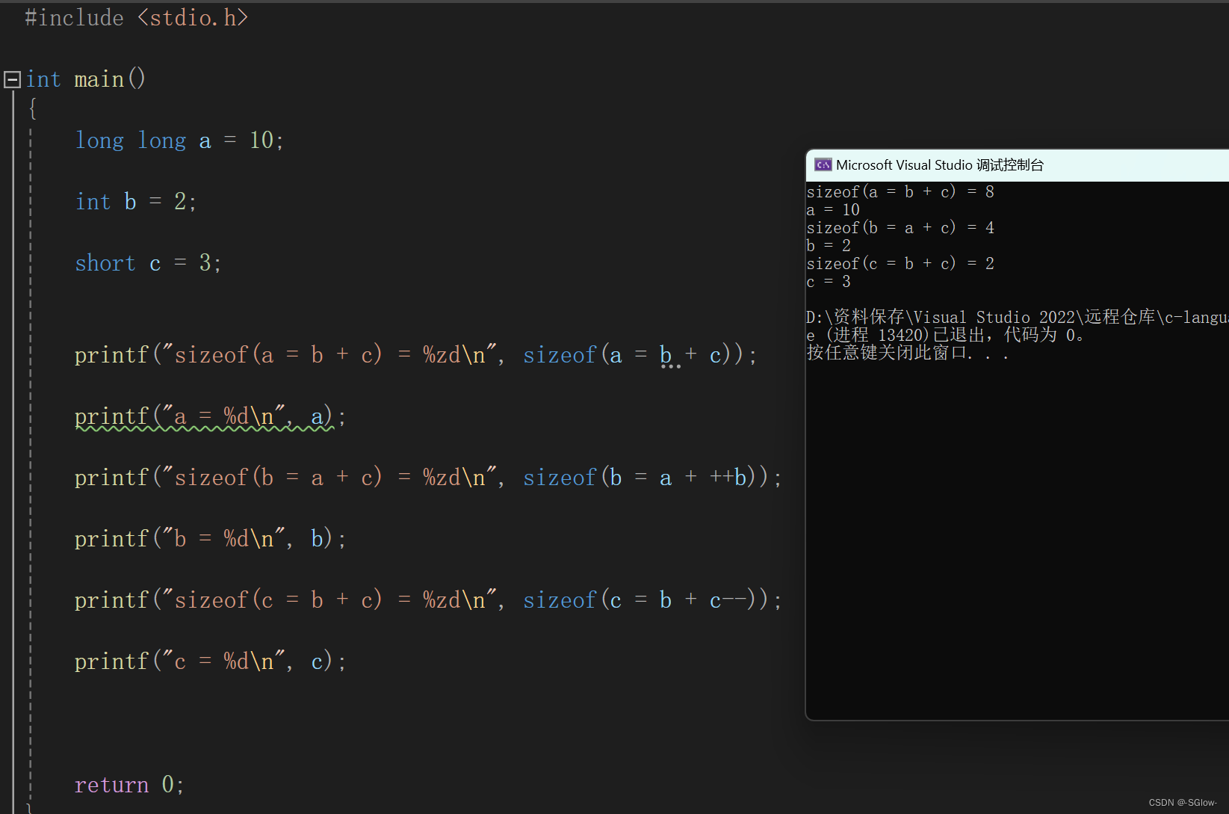This screenshot has height=814, width=1229.
Task: Click console output 'sizeof(c = b + c) = 2'
Action: (x=900, y=264)
